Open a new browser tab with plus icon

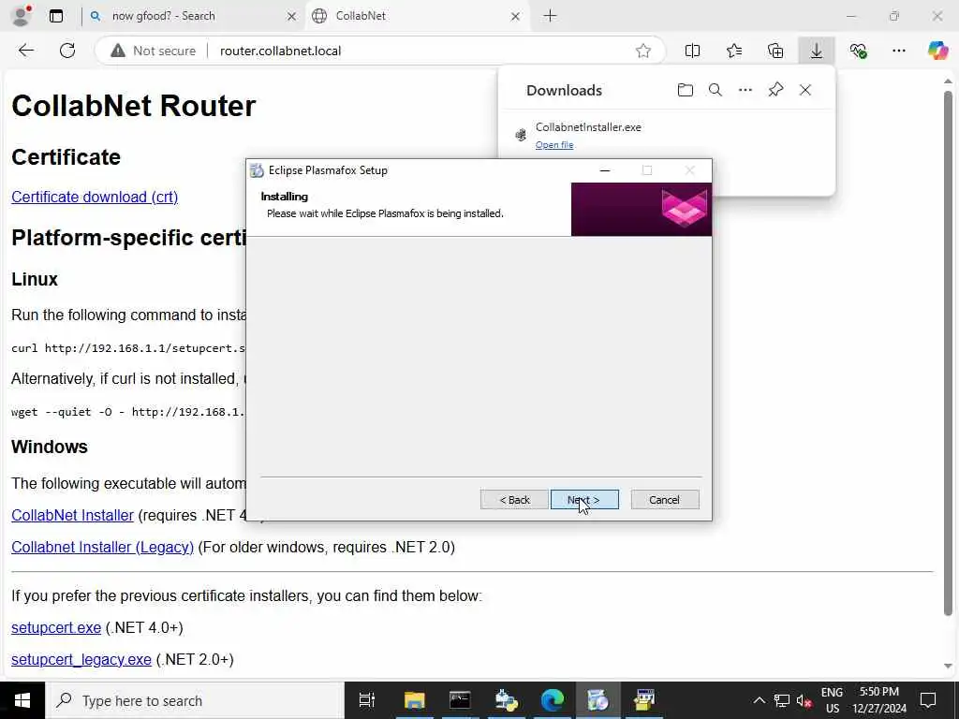550,16
